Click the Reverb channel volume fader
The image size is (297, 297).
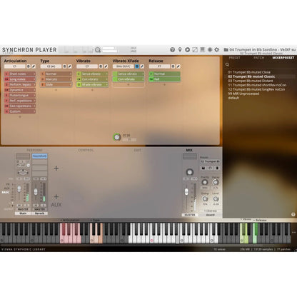[36, 191]
